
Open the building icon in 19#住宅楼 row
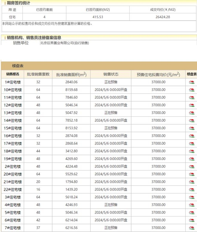pyautogui.click(x=191, y=159)
